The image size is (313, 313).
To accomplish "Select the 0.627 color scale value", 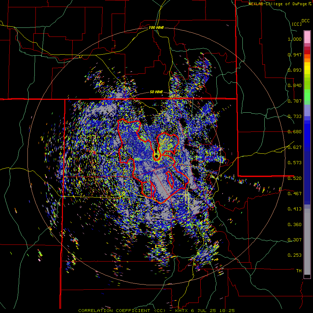I will coord(295,147).
